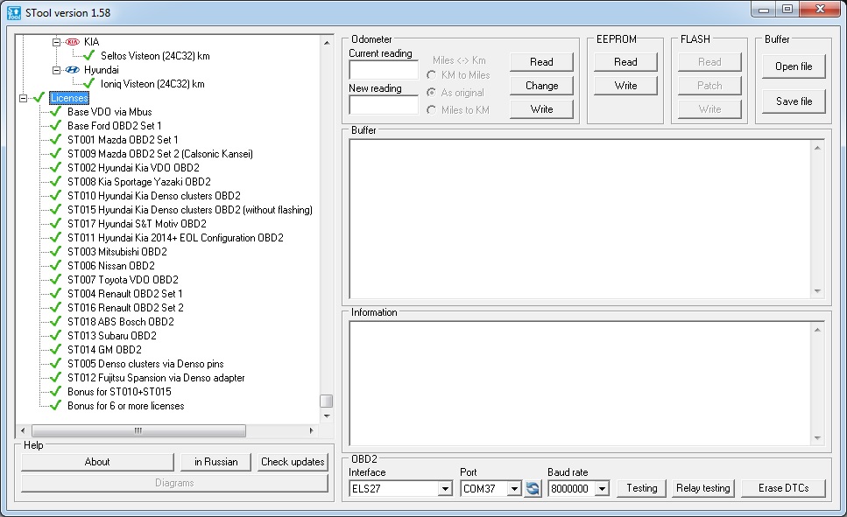Click checkmark icon of ST006 Nissan OBD2
This screenshot has height=517, width=847.
coord(56,266)
